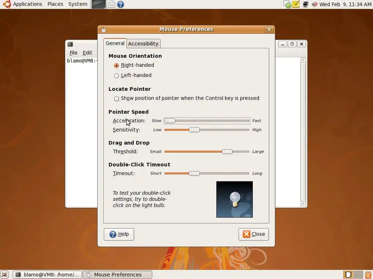Image resolution: width=373 pixels, height=279 pixels.
Task: Click the blamo@VM8 terminal taskbar button
Action: [x=47, y=275]
